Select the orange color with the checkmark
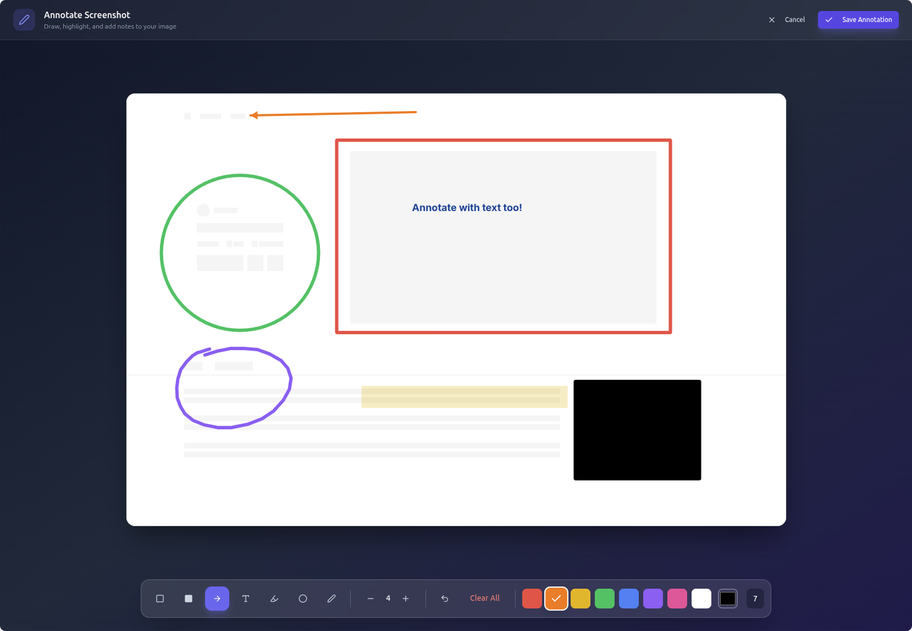 (556, 599)
